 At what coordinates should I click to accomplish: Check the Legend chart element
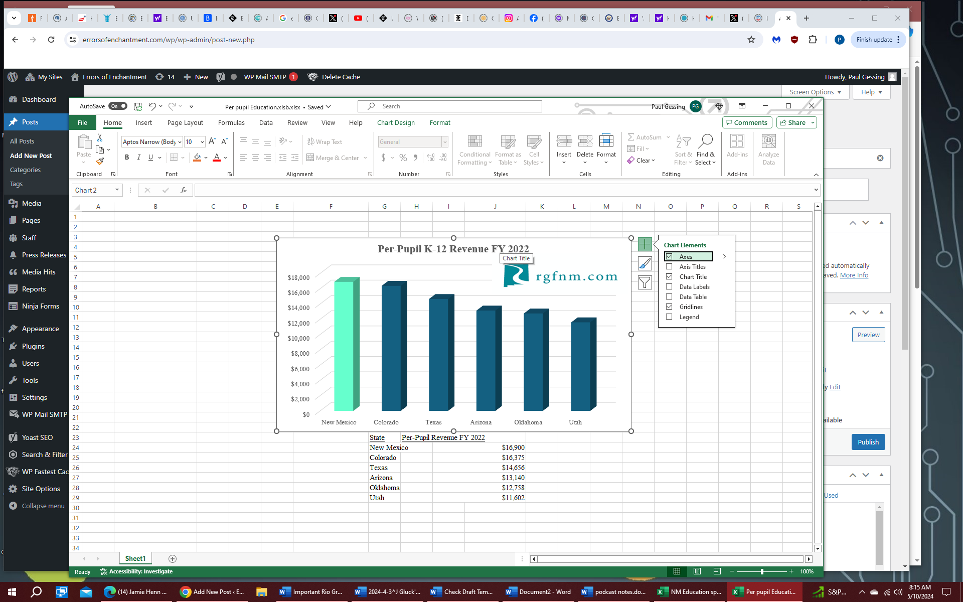[669, 317]
